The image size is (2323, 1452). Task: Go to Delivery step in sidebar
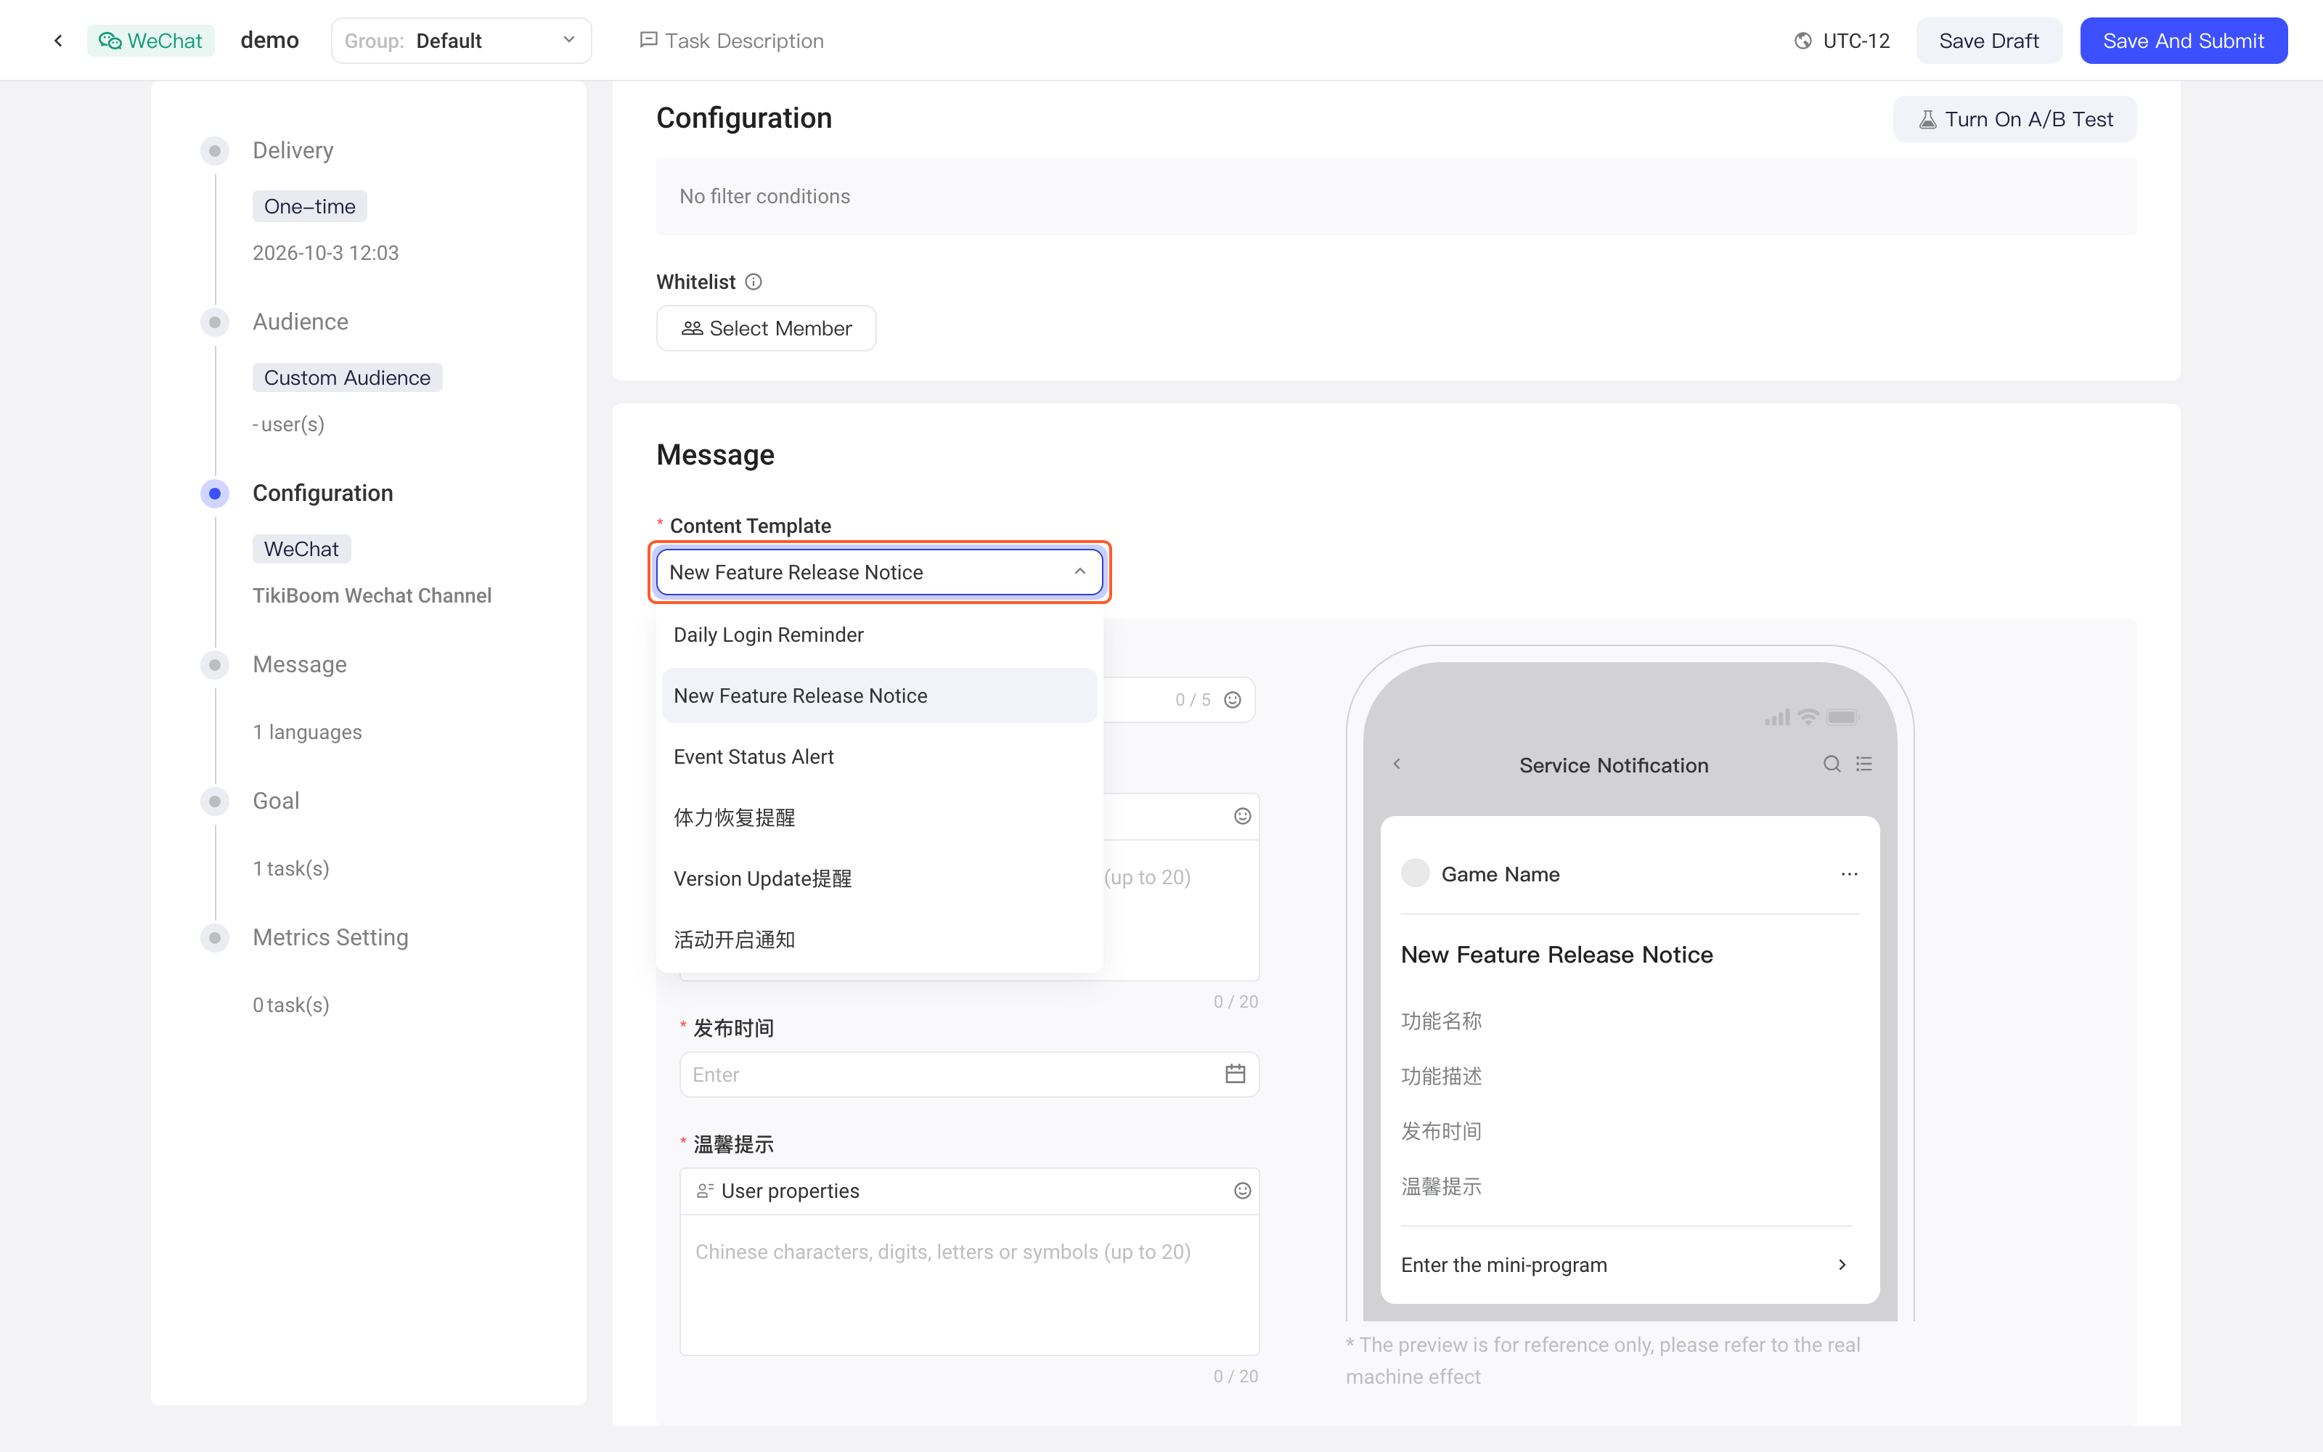pos(293,151)
